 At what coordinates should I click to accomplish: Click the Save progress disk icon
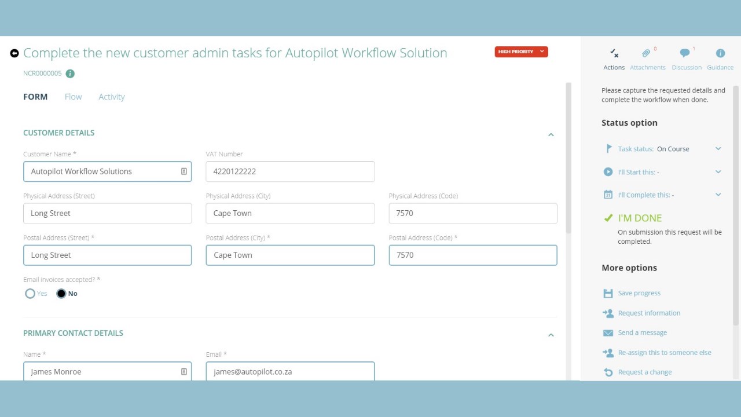tap(608, 294)
